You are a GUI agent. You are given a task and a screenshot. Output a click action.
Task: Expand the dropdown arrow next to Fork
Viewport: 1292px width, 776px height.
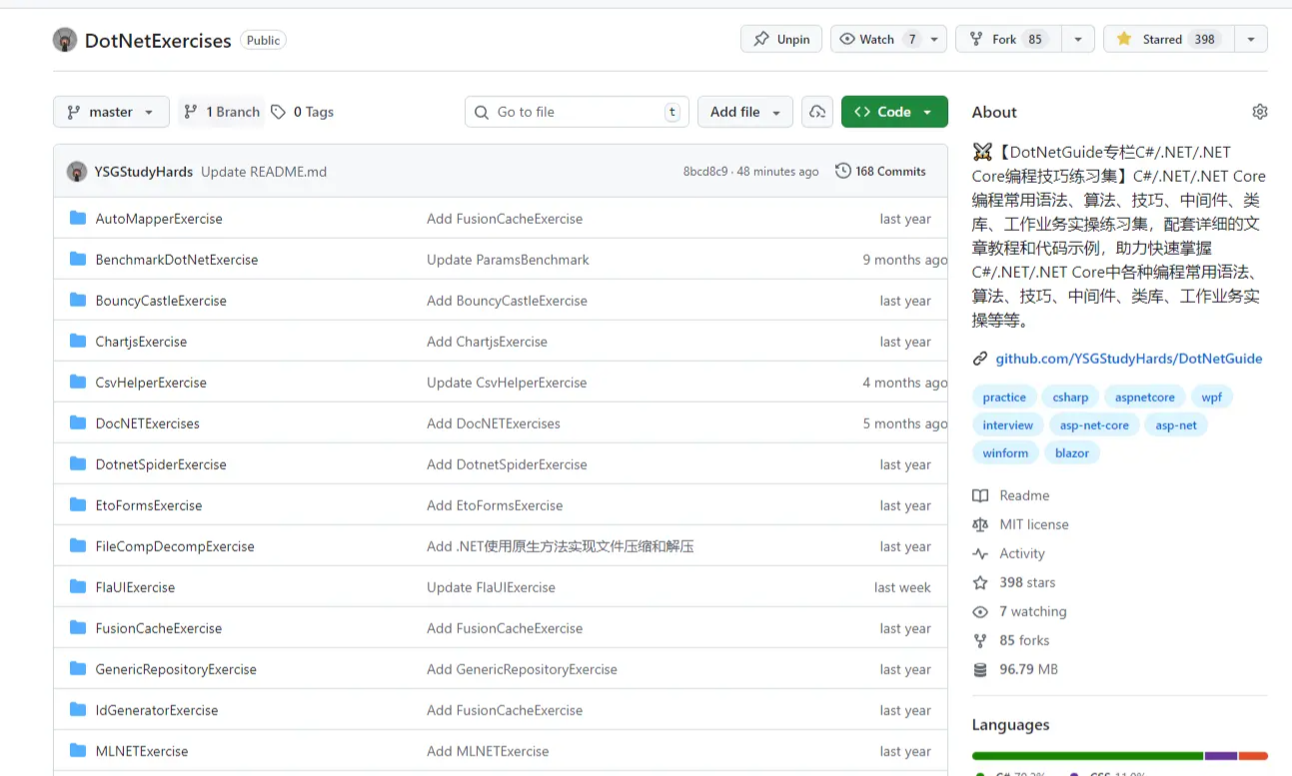[1077, 39]
